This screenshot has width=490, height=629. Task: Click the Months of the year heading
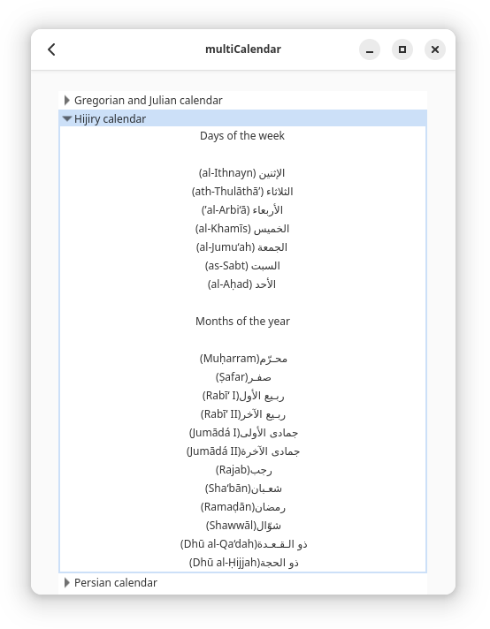pyautogui.click(x=242, y=322)
